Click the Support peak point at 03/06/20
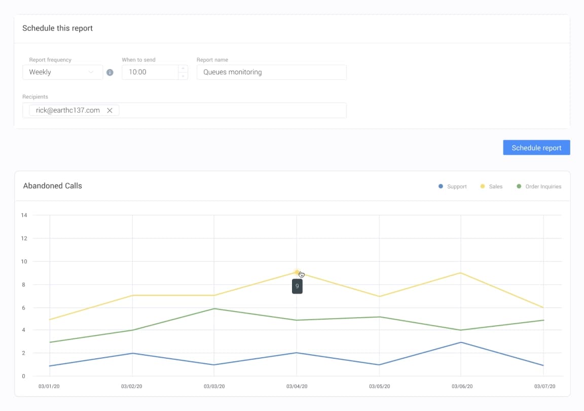 click(x=461, y=342)
